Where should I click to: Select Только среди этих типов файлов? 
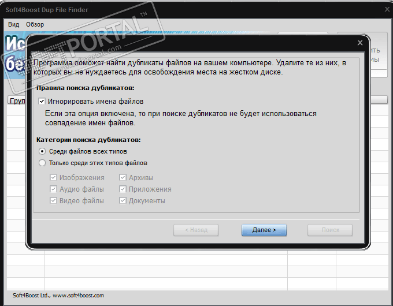[42, 163]
